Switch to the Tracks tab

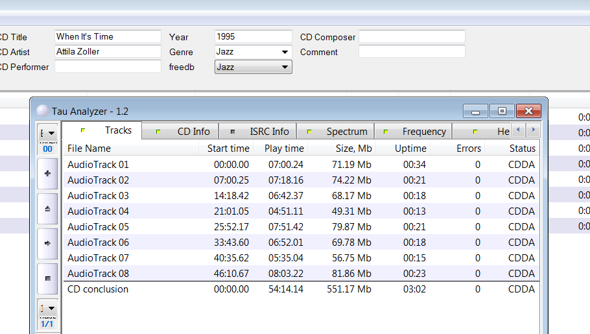(x=102, y=130)
